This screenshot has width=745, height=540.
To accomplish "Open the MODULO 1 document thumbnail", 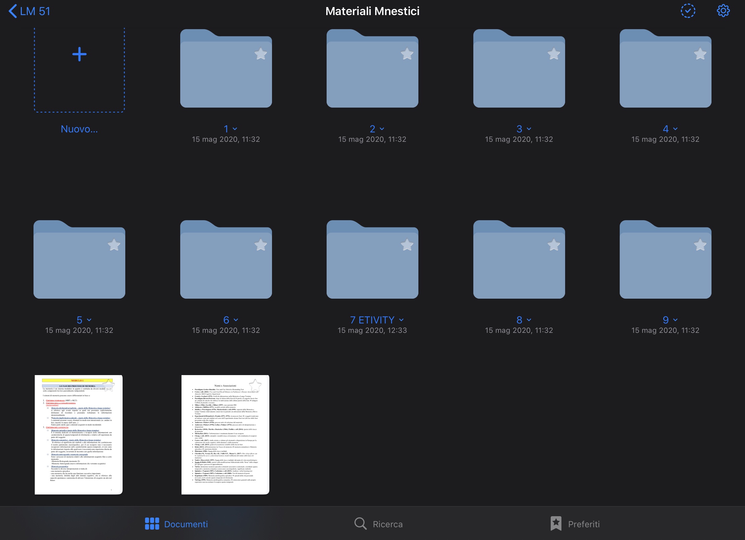I will point(79,434).
